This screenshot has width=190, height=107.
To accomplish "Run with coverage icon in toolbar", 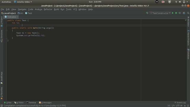I will coord(180,13).
